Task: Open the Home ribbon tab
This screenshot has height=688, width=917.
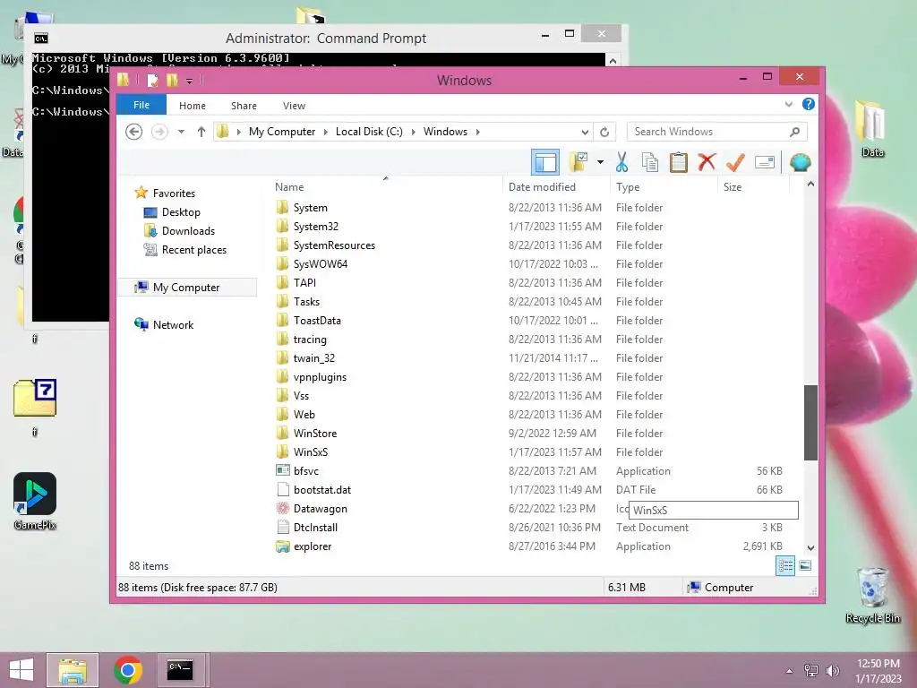Action: pos(193,106)
